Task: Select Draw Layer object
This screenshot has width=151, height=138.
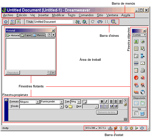Action: coord(136,56)
